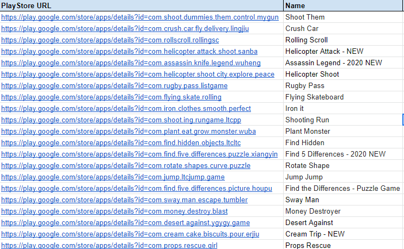Image resolution: width=404 pixels, height=249 pixels.
Task: Open the com.jump.ltcjump.game link
Action: 113,177
